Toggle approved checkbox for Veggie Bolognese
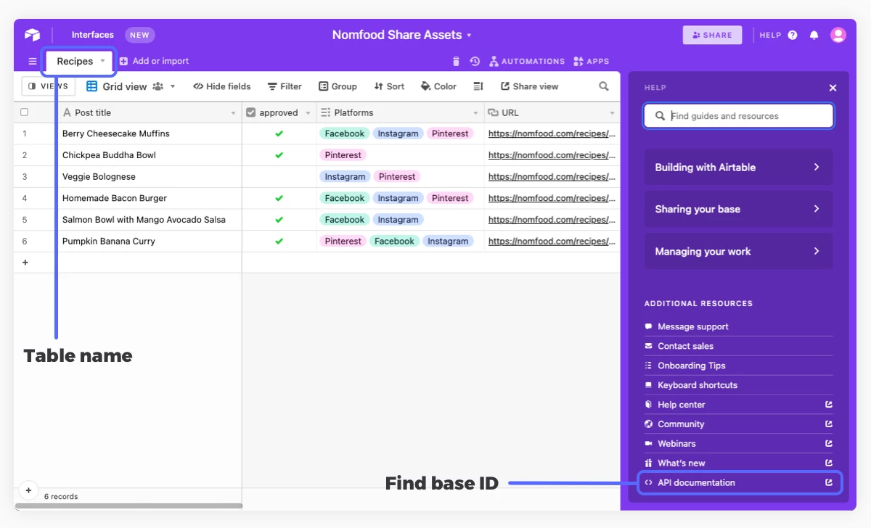This screenshot has height=528, width=871. pos(279,176)
